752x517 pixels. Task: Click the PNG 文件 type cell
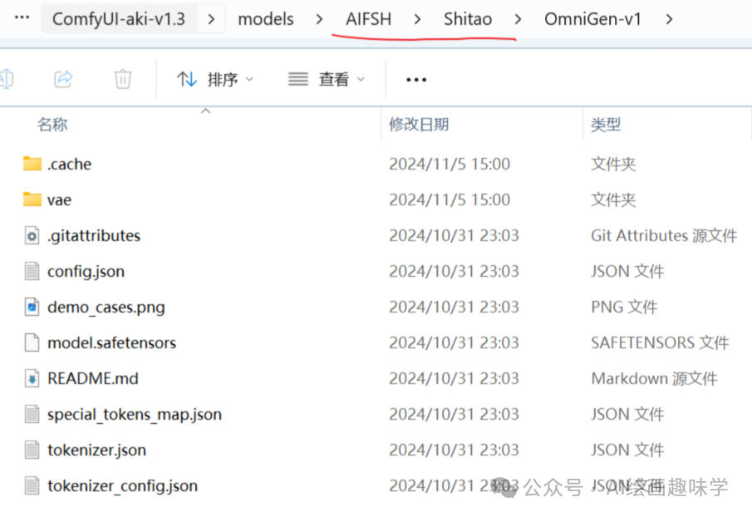tap(624, 307)
